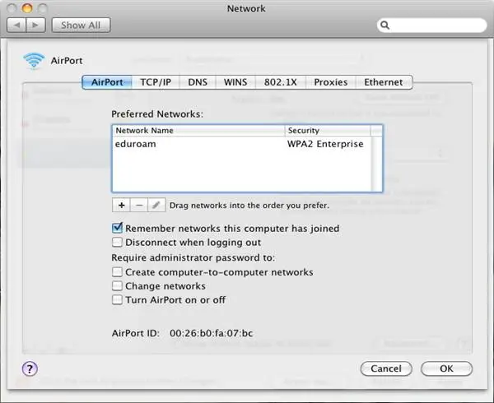Click the edit network pencil button

point(156,204)
